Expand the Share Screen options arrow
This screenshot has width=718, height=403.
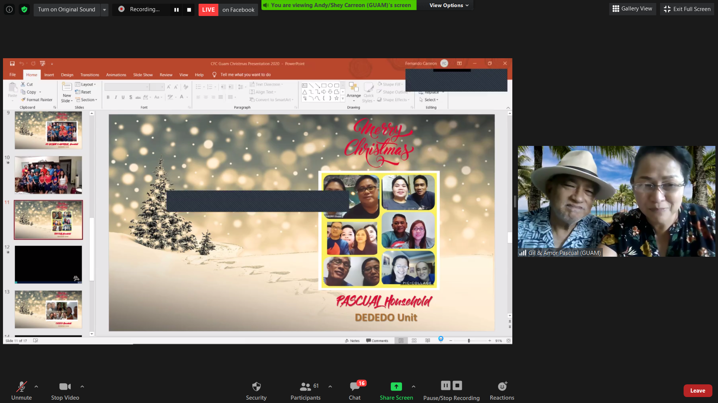click(x=414, y=387)
